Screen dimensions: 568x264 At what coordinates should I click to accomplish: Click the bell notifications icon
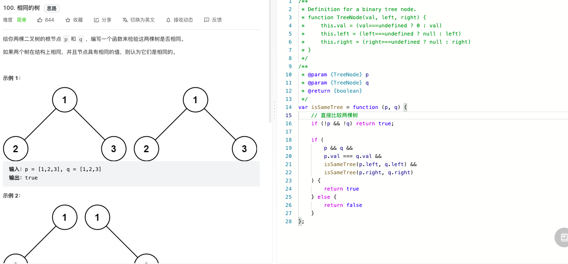coord(168,20)
